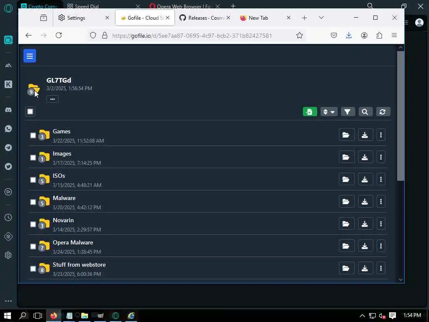
Task: Open the Novarin folder via open icon
Action: (346, 224)
